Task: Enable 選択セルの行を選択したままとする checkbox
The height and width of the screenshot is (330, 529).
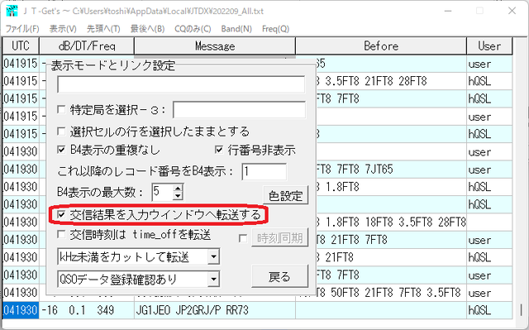Action: pyautogui.click(x=61, y=131)
